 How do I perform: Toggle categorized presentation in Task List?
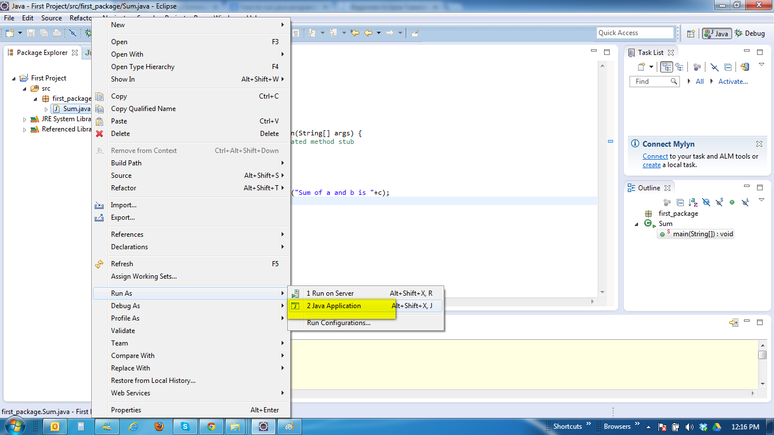665,66
